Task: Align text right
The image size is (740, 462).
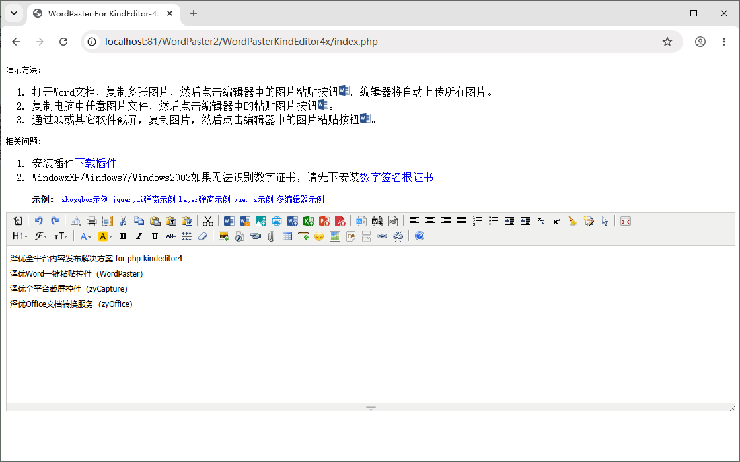Action: (x=446, y=221)
